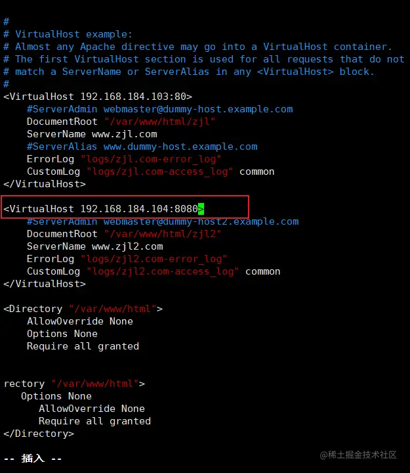Click the green cursor after 8080
The width and height of the screenshot is (410, 473).
coord(201,209)
